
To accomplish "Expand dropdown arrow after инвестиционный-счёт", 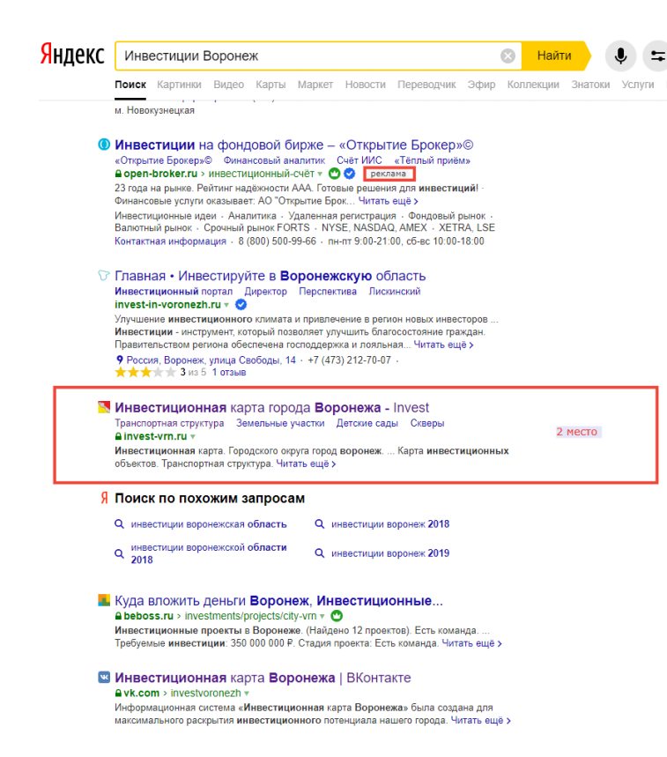I will click(320, 174).
